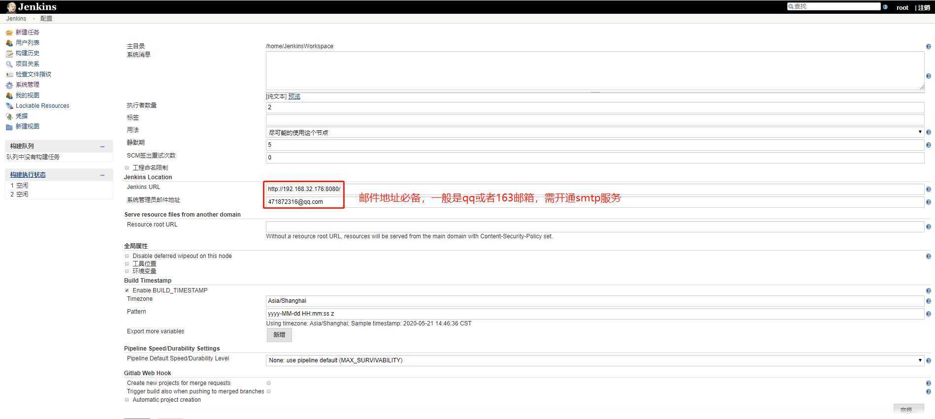Toggle 工程命名限制 checkbox
This screenshot has height=419, width=935.
click(127, 168)
